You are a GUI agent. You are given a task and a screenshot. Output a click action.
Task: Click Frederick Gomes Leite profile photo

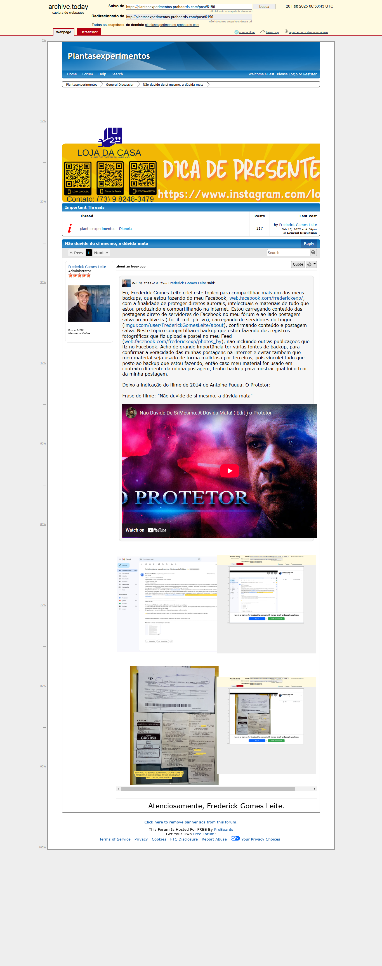pos(89,303)
